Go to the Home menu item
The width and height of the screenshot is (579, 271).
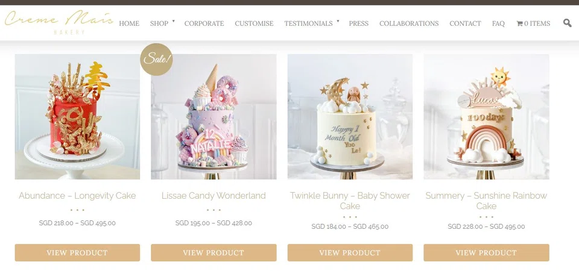(x=129, y=23)
